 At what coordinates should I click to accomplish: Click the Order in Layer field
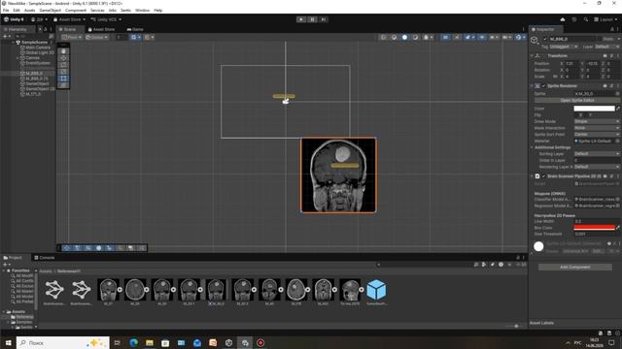point(597,160)
